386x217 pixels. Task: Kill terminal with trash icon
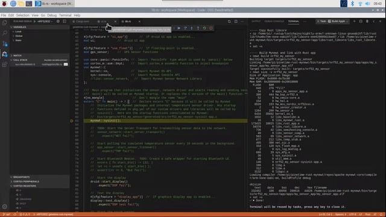pyautogui.click(x=367, y=22)
